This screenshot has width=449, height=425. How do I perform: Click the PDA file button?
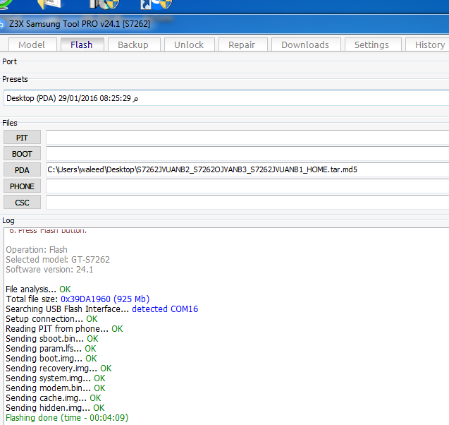point(22,170)
